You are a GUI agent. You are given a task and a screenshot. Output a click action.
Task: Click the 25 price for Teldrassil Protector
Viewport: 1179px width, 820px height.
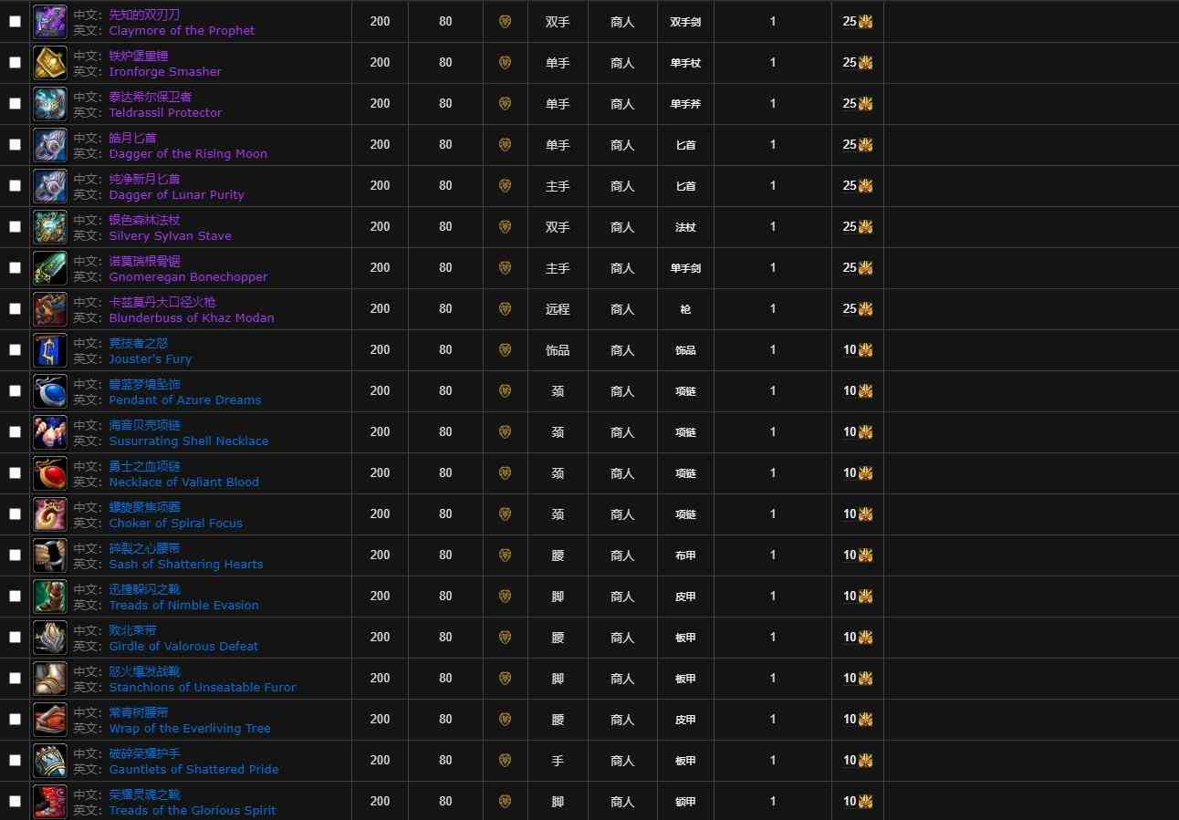850,104
